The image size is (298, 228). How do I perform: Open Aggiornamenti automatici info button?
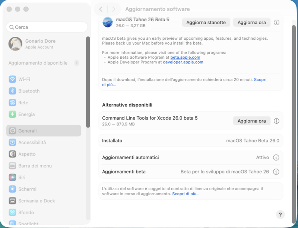tap(276, 157)
